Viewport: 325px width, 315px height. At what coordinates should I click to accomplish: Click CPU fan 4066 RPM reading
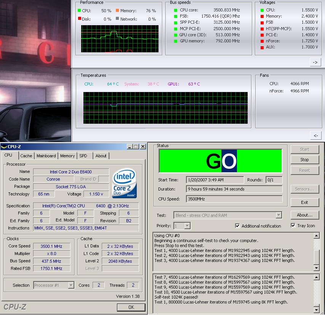tap(299, 84)
